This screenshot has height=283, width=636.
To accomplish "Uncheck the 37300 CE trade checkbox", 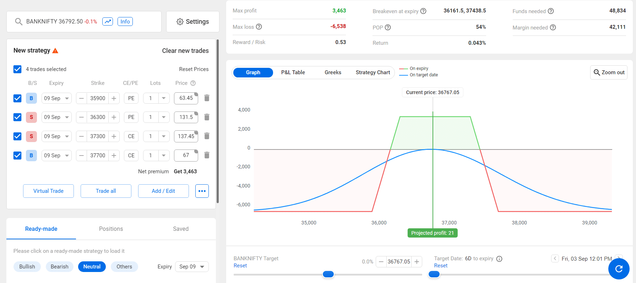I will click(17, 136).
